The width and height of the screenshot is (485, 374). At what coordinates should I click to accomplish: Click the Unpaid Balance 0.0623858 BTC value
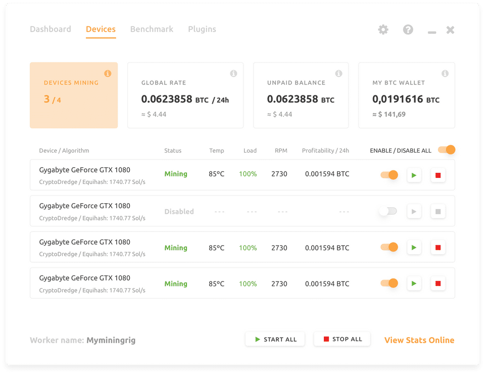[x=301, y=99]
